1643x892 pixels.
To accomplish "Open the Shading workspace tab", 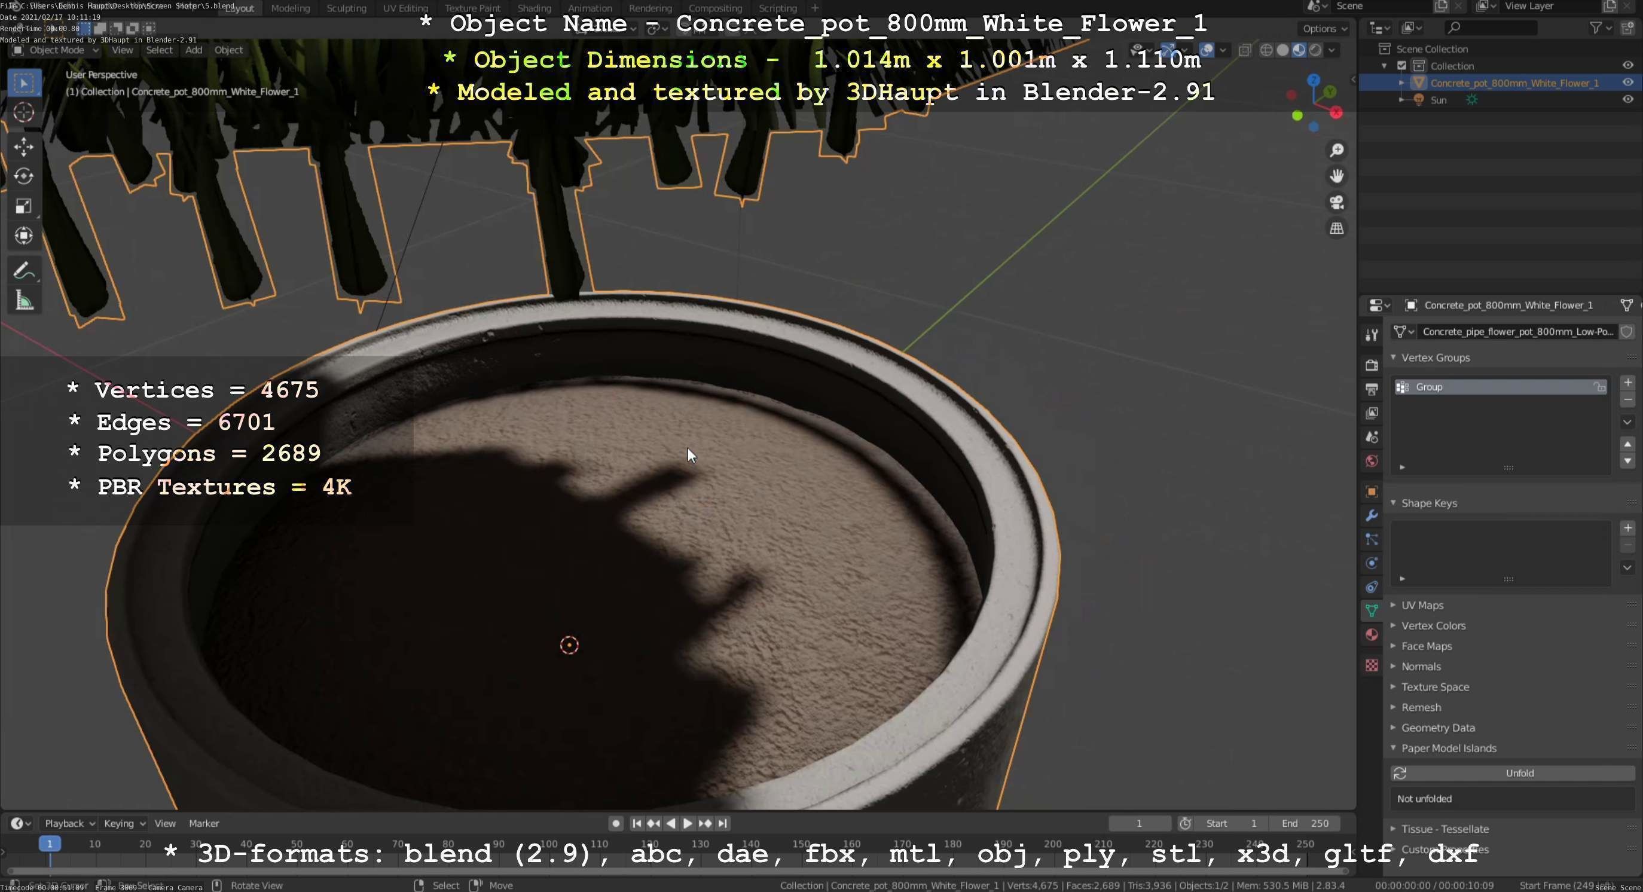I will (x=534, y=8).
